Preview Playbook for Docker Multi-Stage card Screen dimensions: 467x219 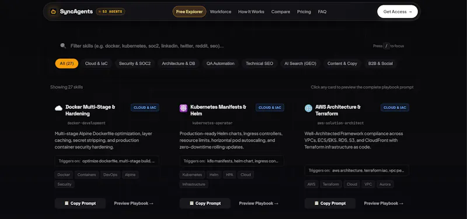pos(134,203)
